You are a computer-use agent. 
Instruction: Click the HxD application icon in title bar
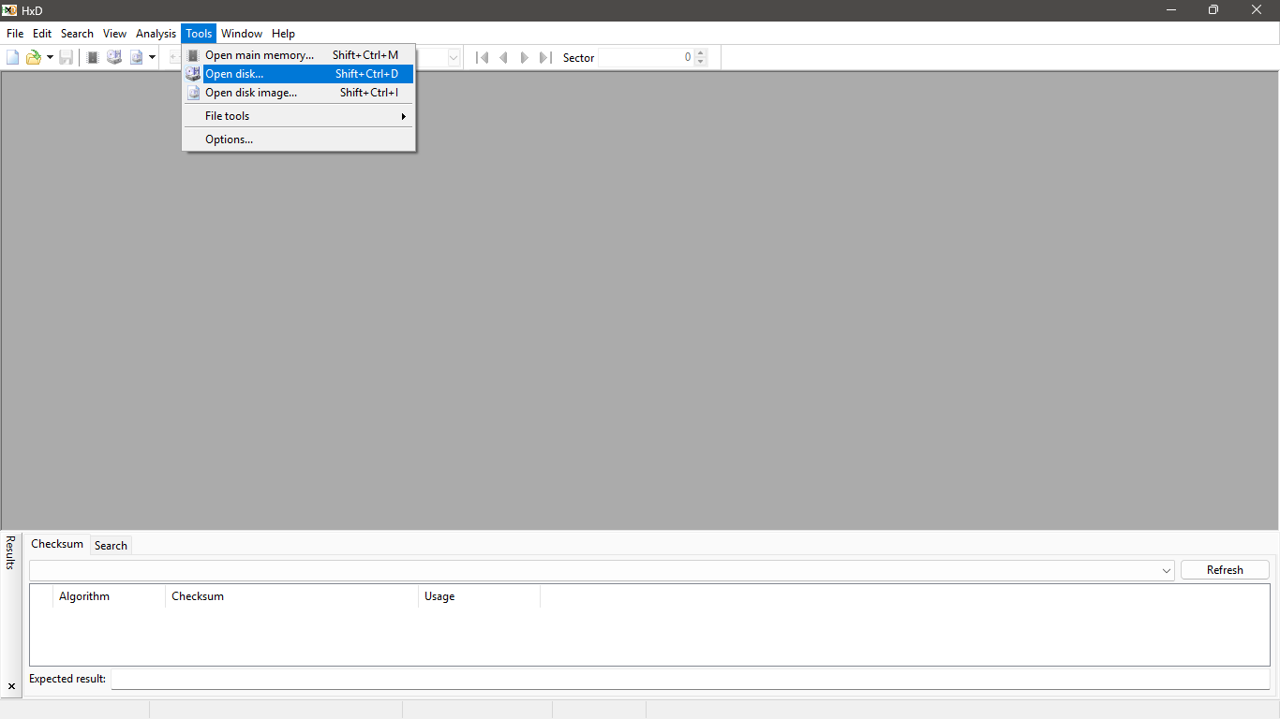click(9, 10)
